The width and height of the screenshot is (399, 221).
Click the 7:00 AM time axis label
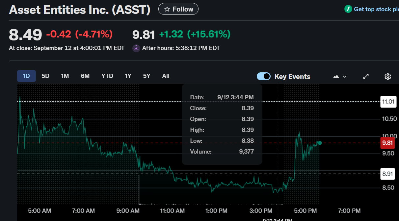[84, 210]
